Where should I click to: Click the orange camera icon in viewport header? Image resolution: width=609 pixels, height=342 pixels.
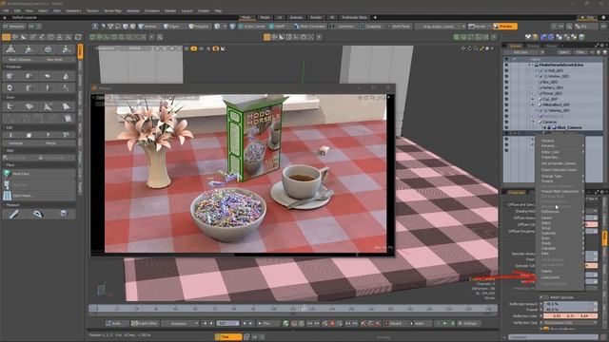click(193, 48)
